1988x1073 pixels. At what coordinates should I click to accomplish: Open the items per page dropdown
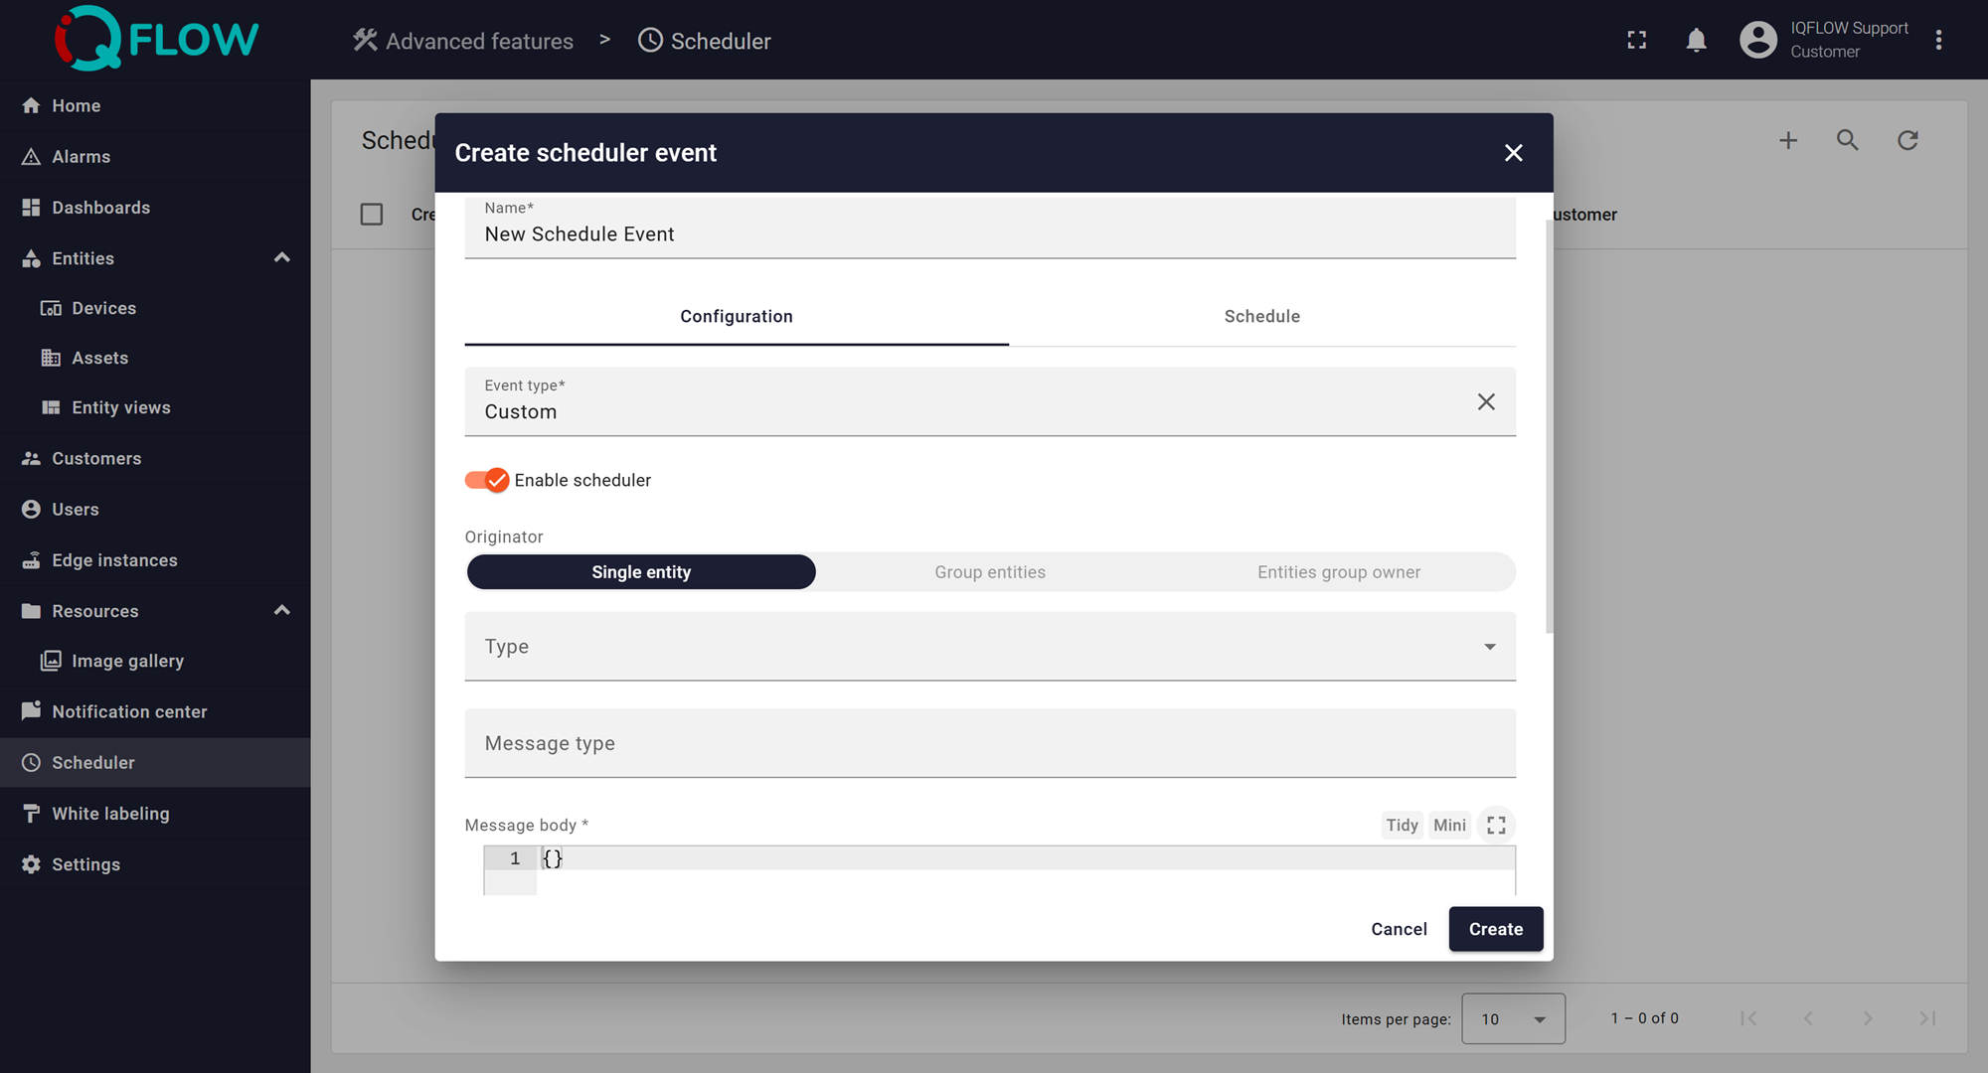click(1513, 1018)
